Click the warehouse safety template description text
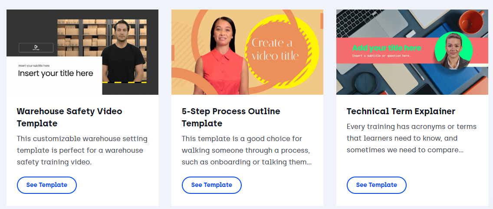Image resolution: width=493 pixels, height=209 pixels. [x=82, y=151]
